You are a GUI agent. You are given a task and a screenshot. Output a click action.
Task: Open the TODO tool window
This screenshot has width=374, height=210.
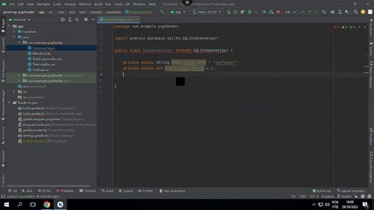[44, 191]
